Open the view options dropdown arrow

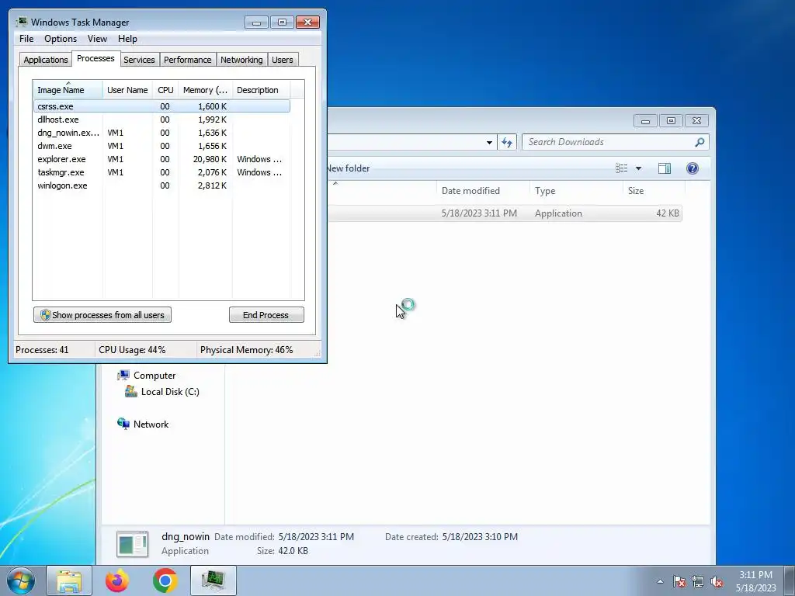coord(638,168)
